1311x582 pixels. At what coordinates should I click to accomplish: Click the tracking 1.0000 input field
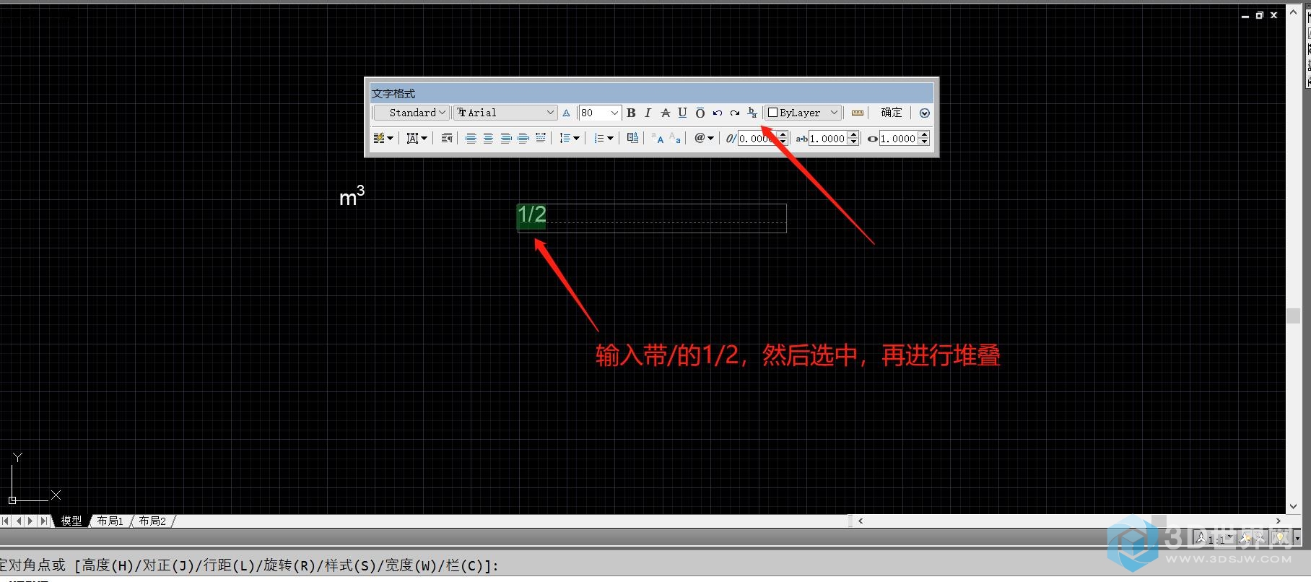point(827,138)
